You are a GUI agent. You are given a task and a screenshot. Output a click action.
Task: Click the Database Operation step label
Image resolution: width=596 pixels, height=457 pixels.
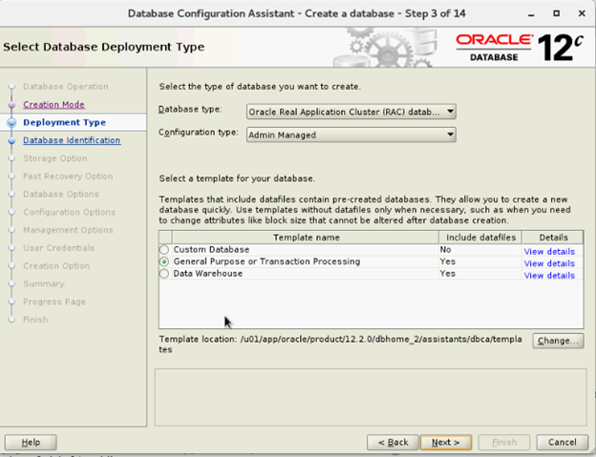pos(66,87)
